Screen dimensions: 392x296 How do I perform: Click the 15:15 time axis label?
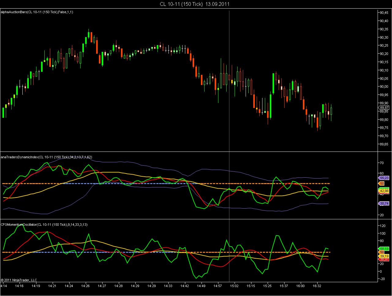coord(251,286)
